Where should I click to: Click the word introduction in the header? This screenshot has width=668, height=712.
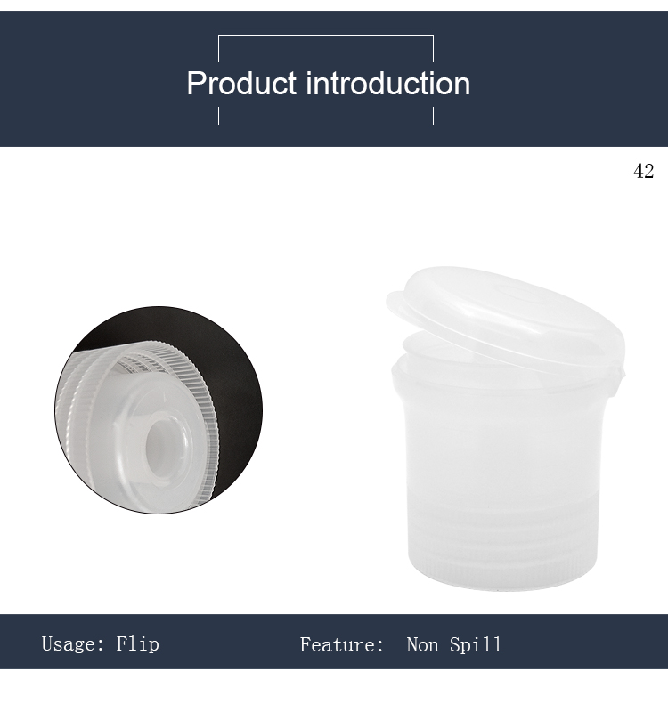point(387,84)
